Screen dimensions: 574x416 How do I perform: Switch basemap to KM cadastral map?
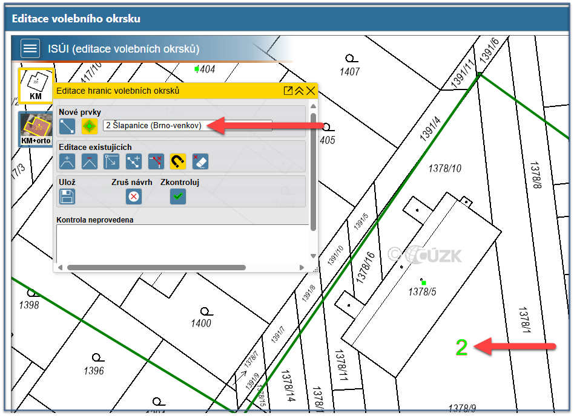[36, 85]
